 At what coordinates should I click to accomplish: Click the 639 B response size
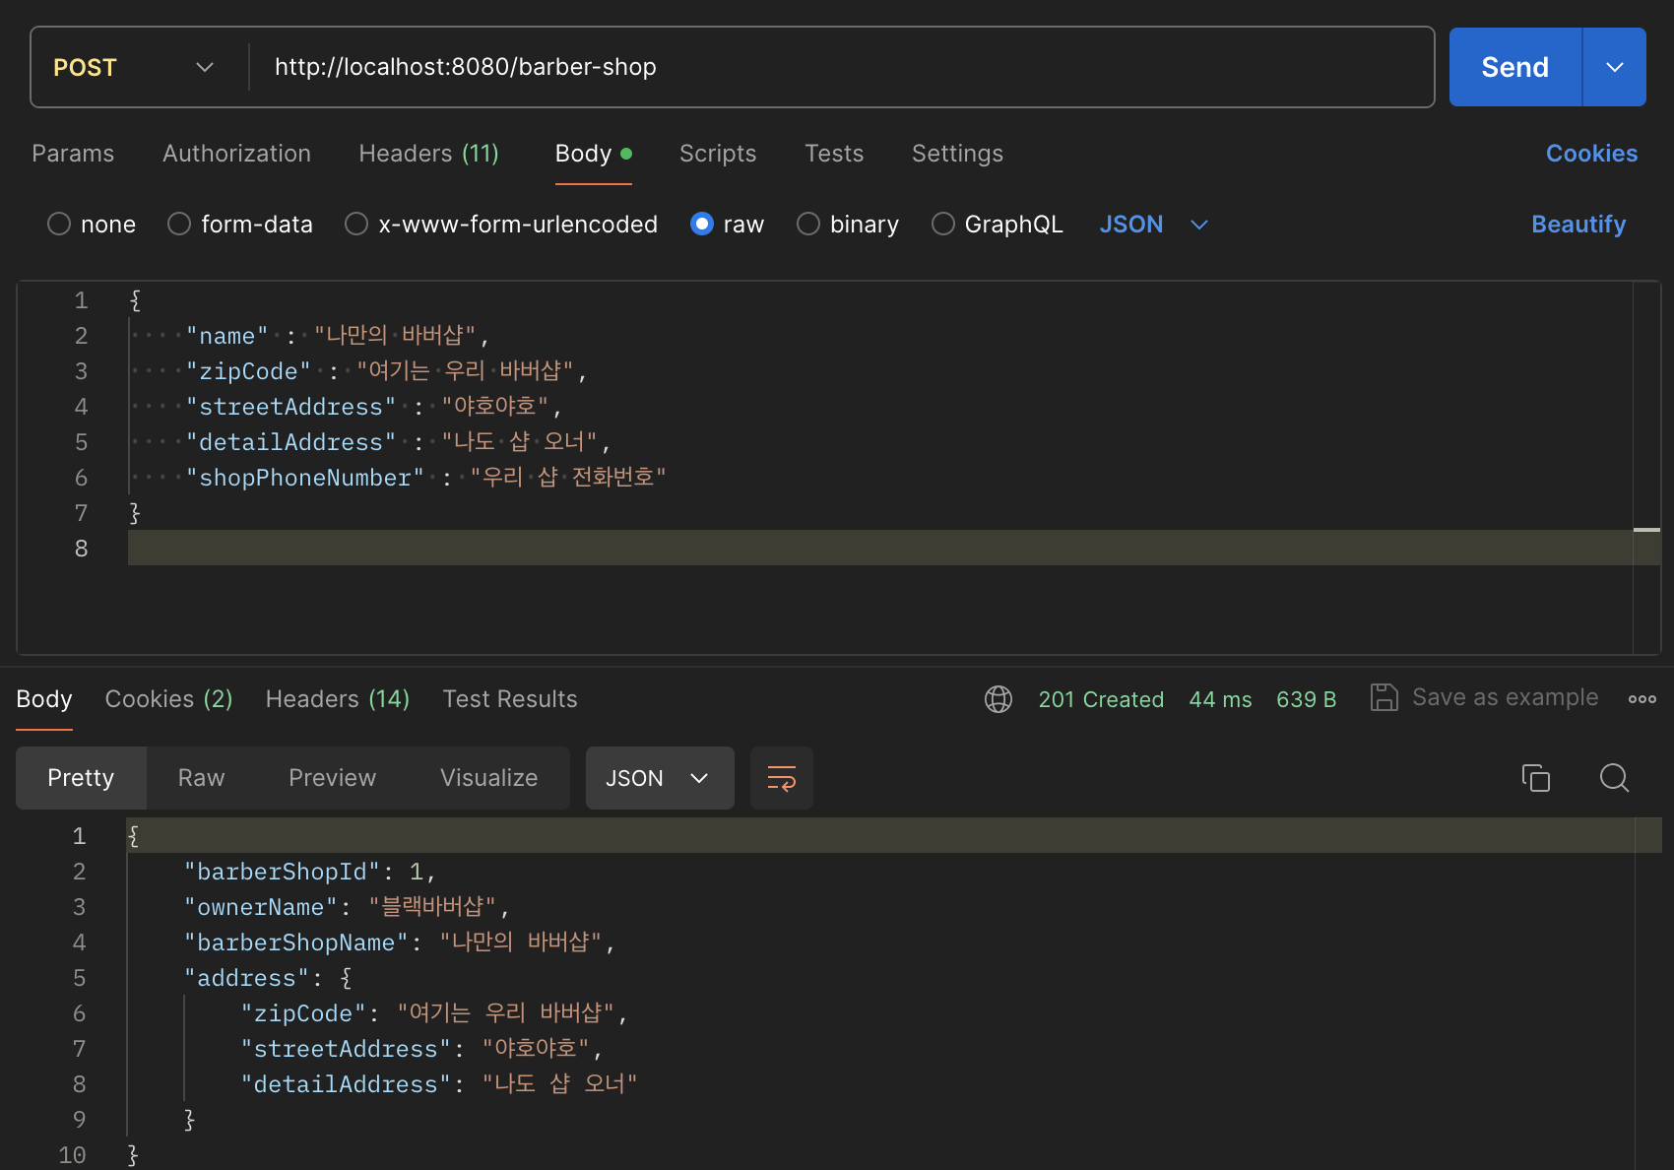pos(1306,699)
